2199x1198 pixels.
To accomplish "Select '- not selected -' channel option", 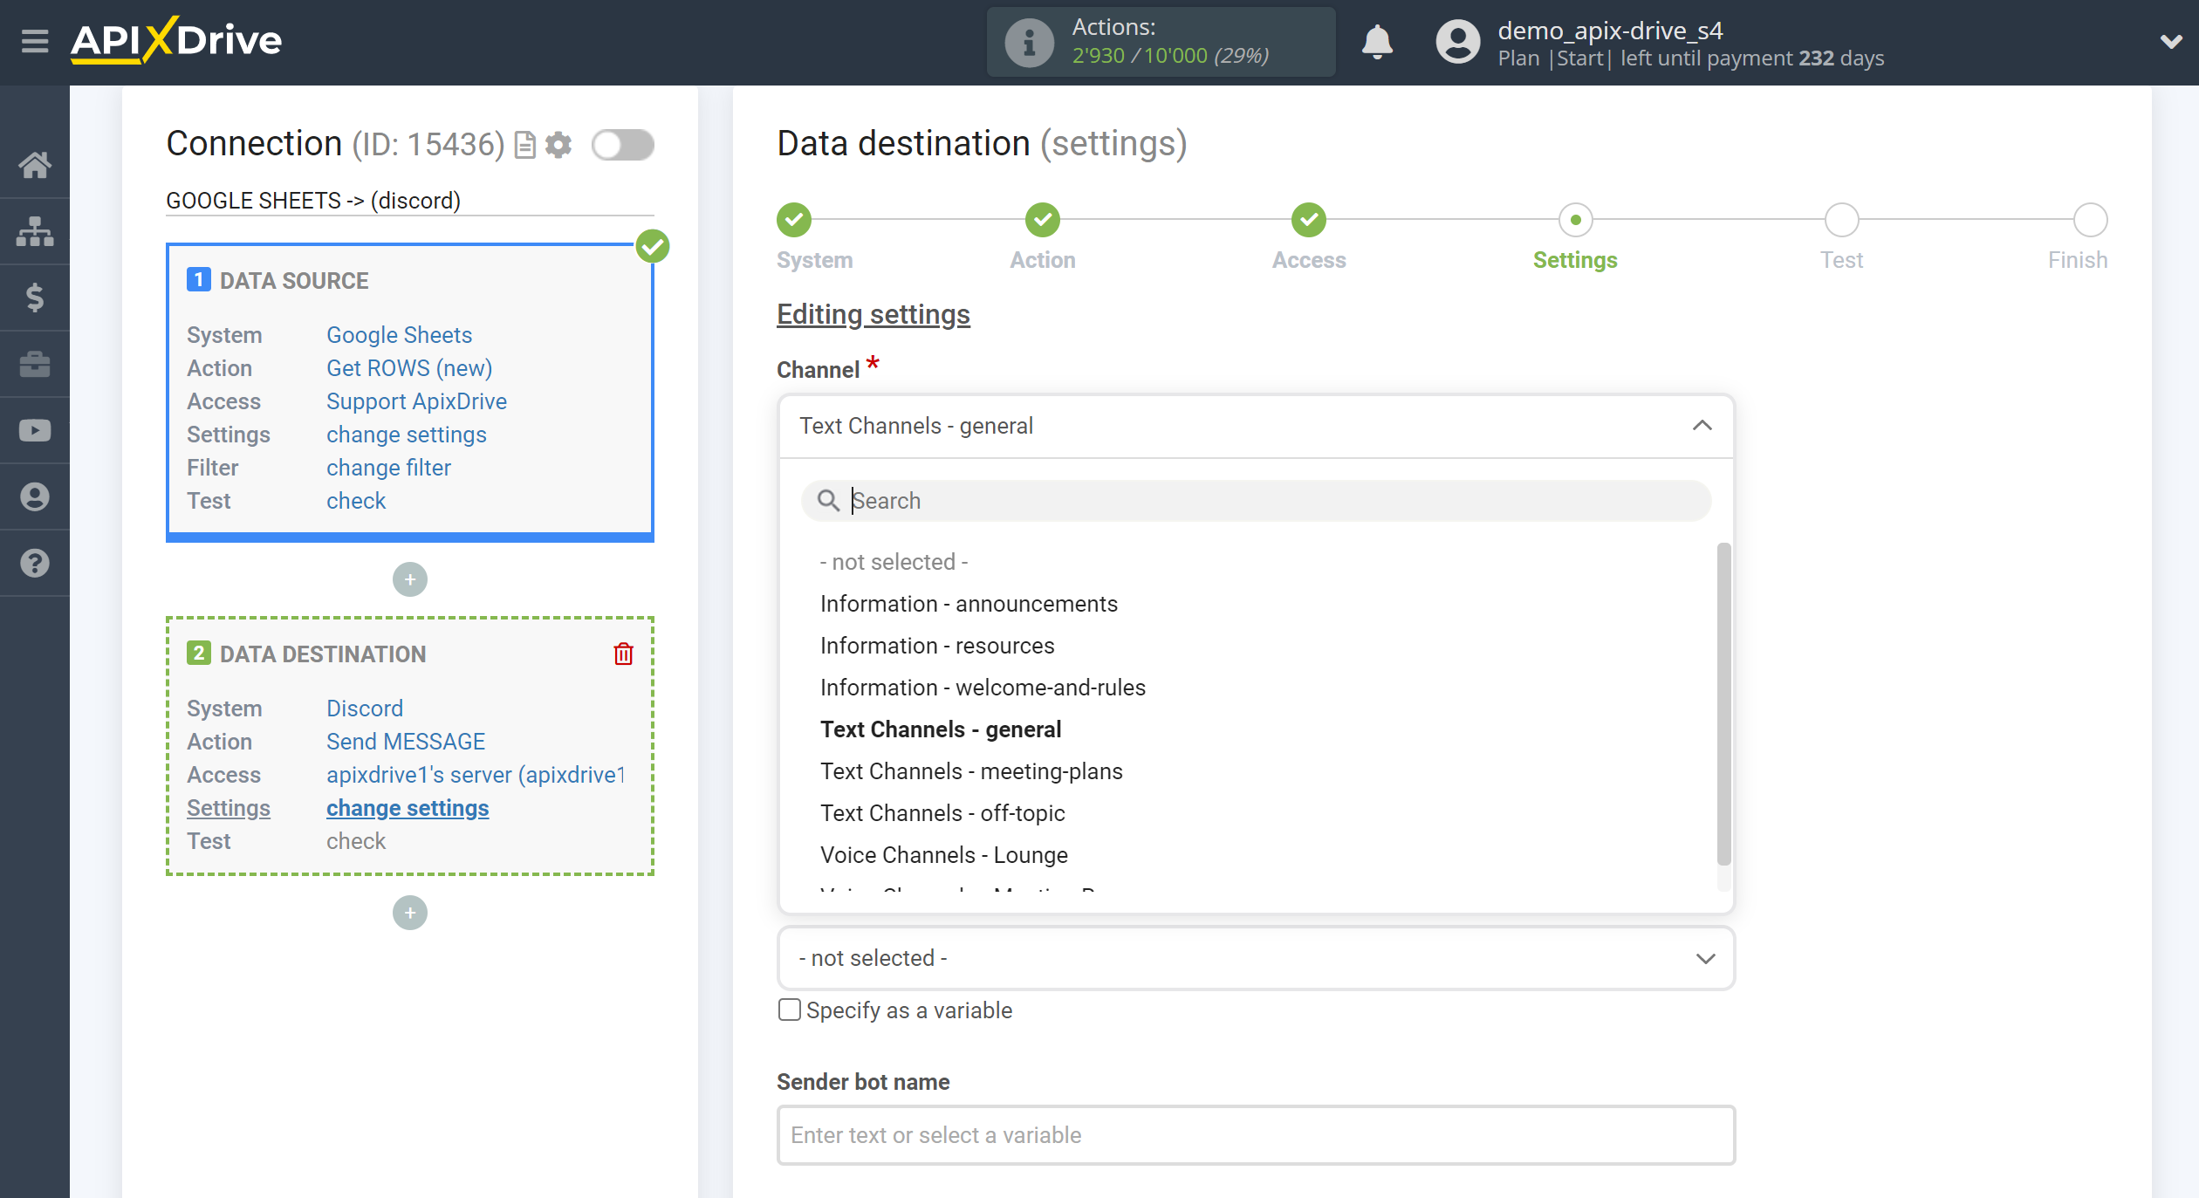I will click(x=894, y=562).
